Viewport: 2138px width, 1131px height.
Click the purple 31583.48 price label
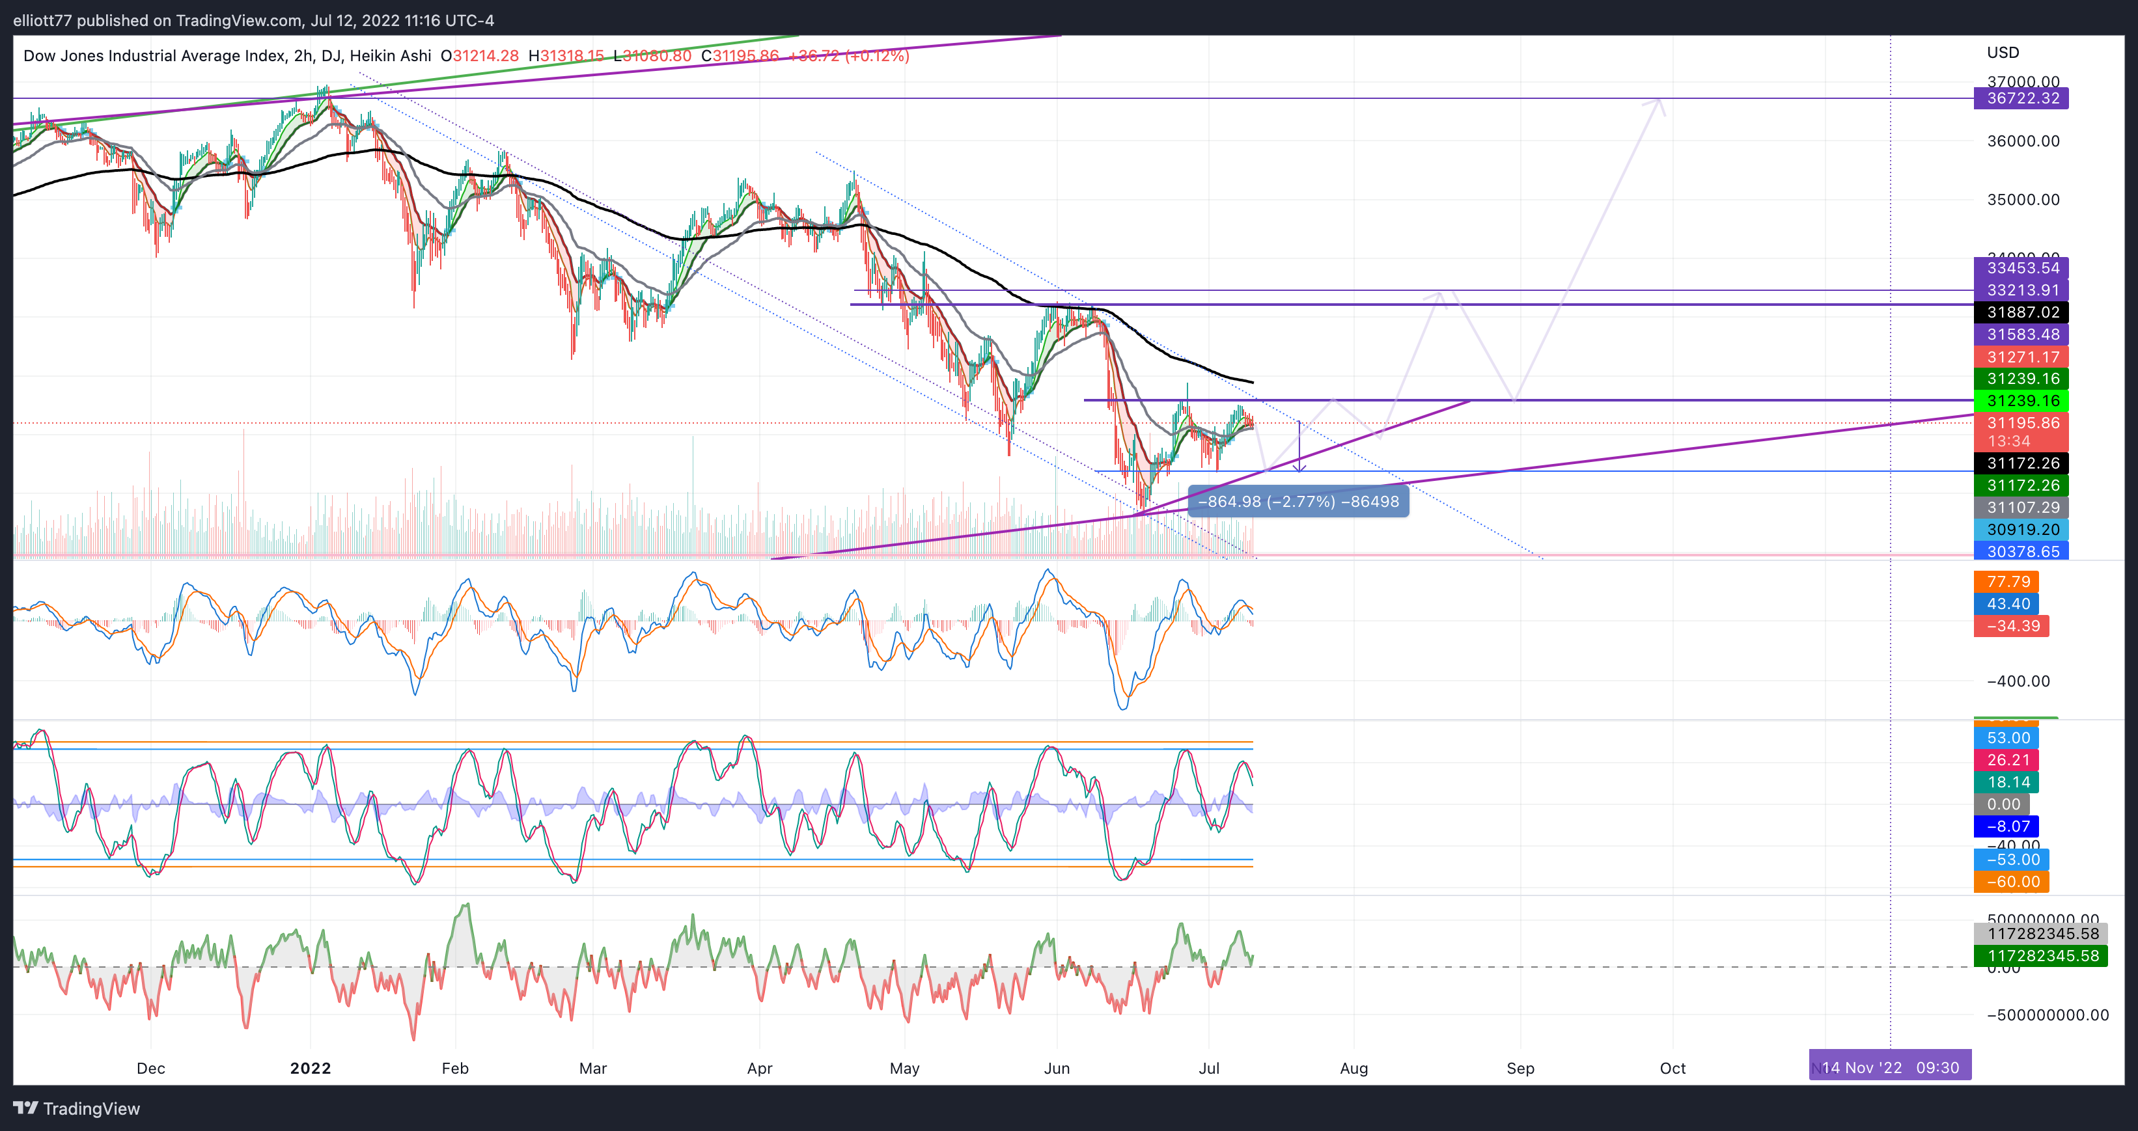2021,334
